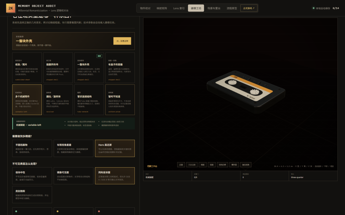This screenshot has width=345, height=215.
Task: Go to the Lens 索引 tab
Action: pyautogui.click(x=179, y=8)
